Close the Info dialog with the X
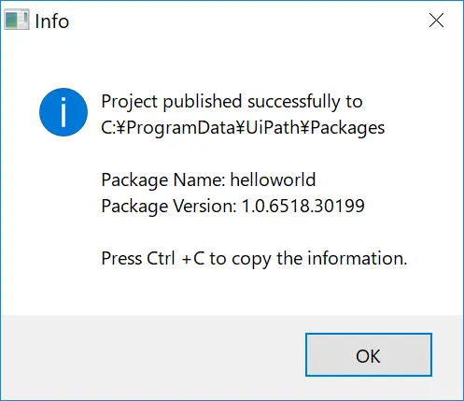Viewport: 464px width, 401px height. pyautogui.click(x=436, y=21)
